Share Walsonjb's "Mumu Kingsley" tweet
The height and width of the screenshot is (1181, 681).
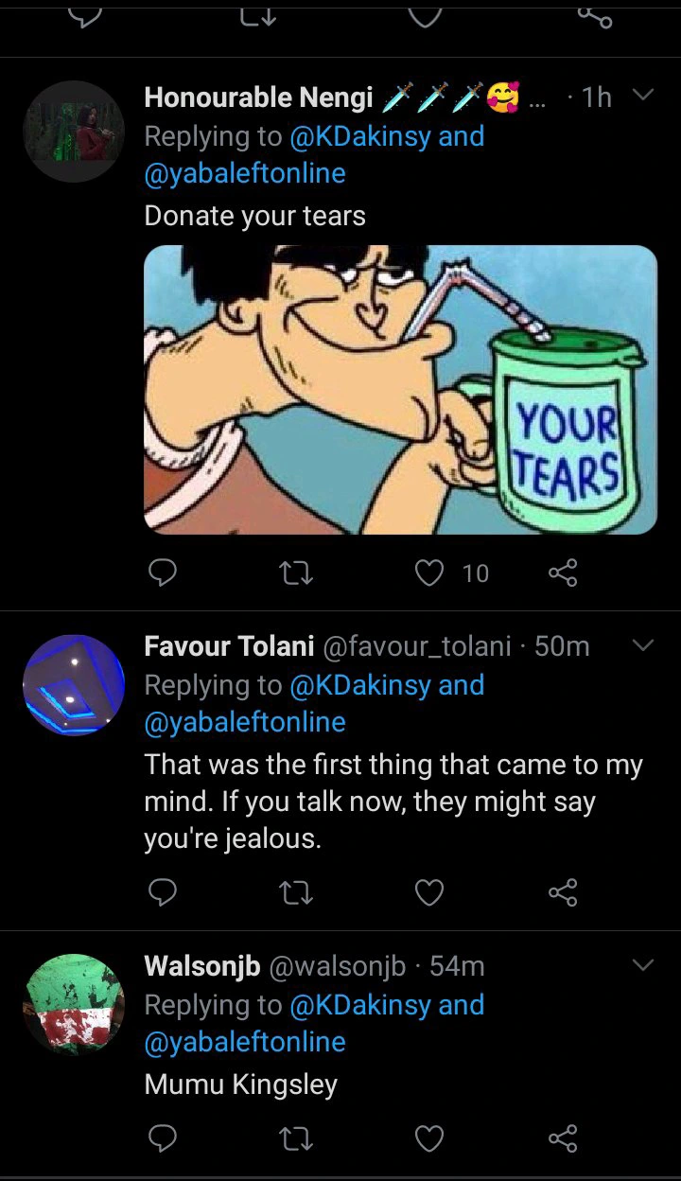point(563,1137)
